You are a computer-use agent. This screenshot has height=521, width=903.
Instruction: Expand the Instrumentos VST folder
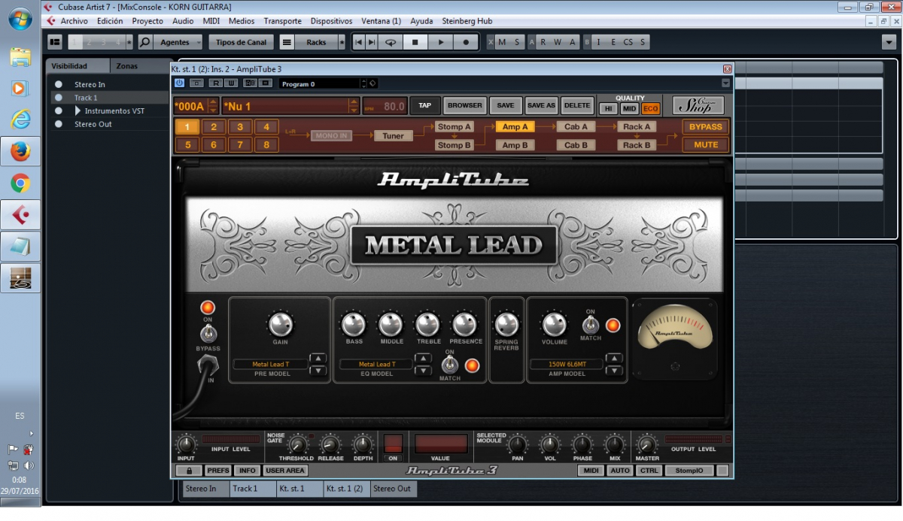click(x=78, y=111)
